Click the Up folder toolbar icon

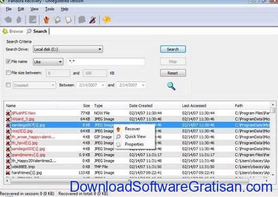coord(19,20)
